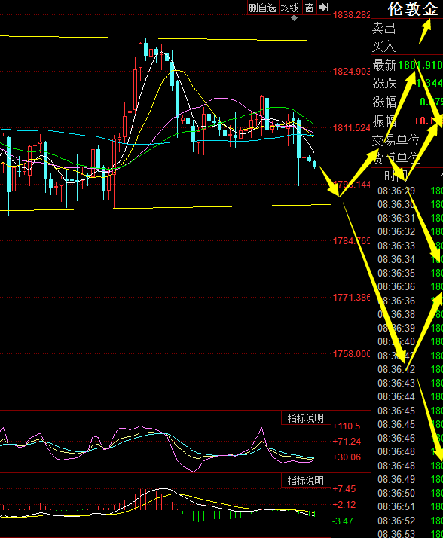Viewport: 443px width, 538px height.
Task: Click the 卖出 sell row
Action: [408, 28]
